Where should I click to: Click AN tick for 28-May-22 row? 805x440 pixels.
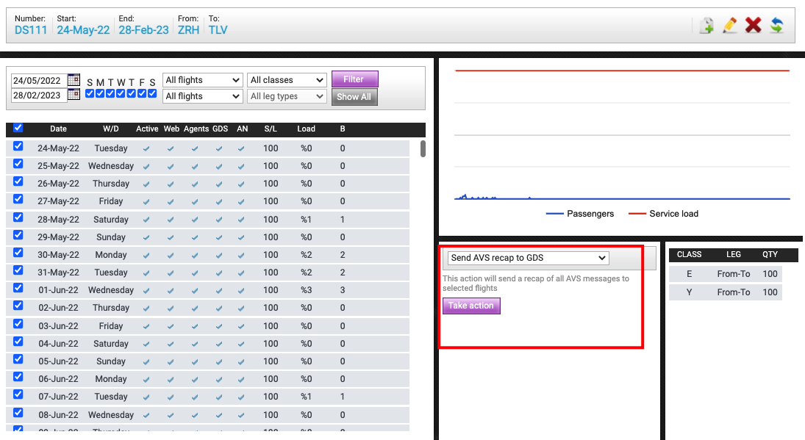[x=241, y=220]
